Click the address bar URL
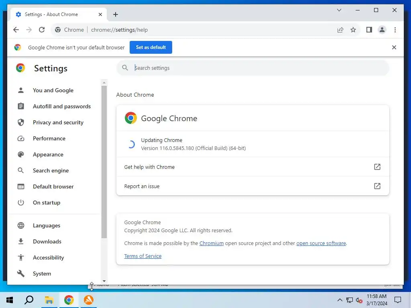 click(120, 30)
